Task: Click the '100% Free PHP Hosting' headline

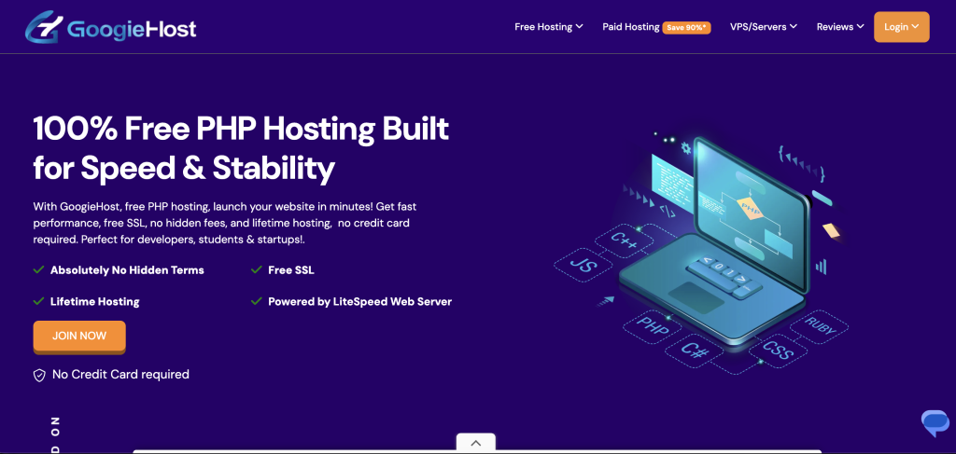Action: click(x=241, y=148)
